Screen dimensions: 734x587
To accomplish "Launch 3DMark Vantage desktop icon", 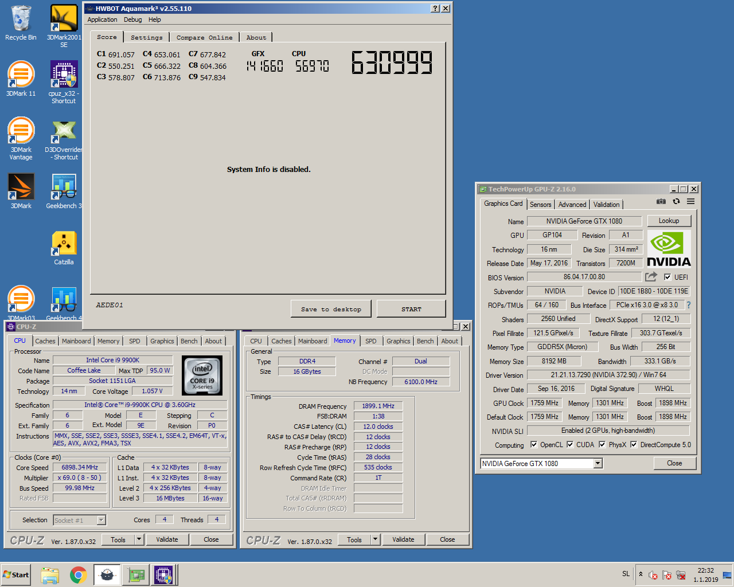I will tap(21, 138).
